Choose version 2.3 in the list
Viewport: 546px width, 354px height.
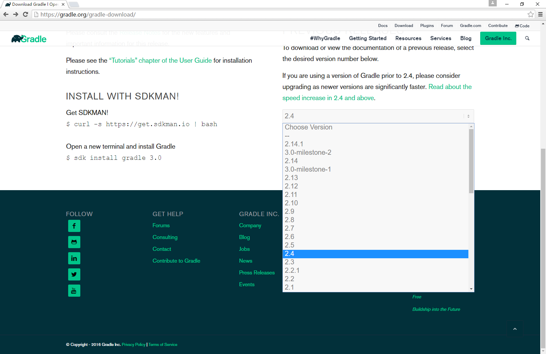coord(375,262)
